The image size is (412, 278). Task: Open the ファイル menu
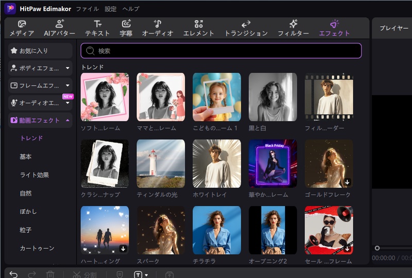(87, 9)
